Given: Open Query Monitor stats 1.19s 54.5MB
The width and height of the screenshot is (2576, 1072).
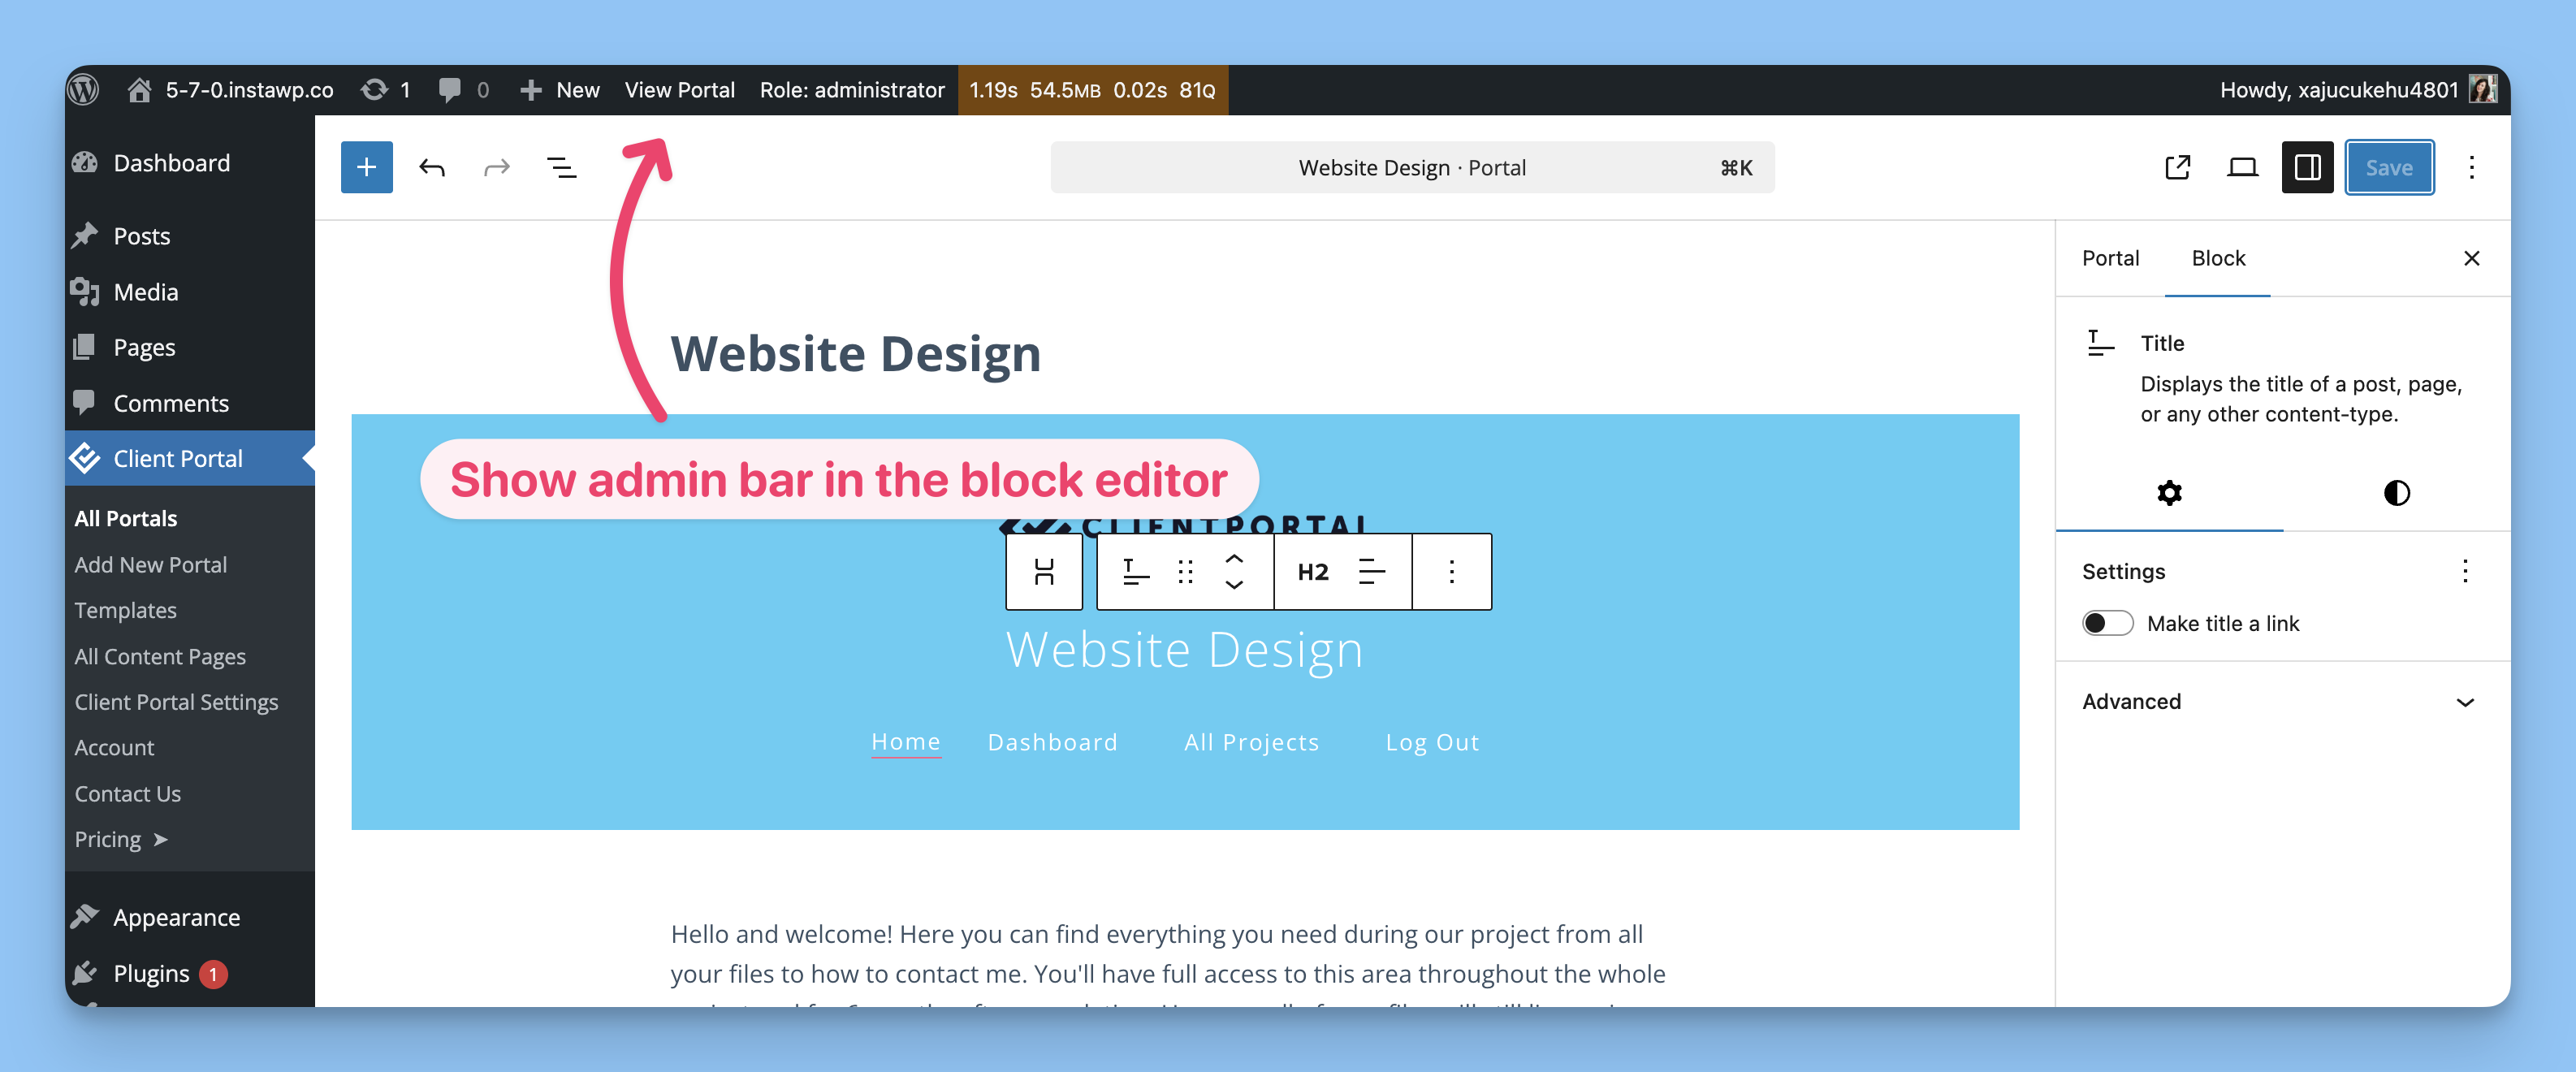Looking at the screenshot, I should (x=1092, y=90).
